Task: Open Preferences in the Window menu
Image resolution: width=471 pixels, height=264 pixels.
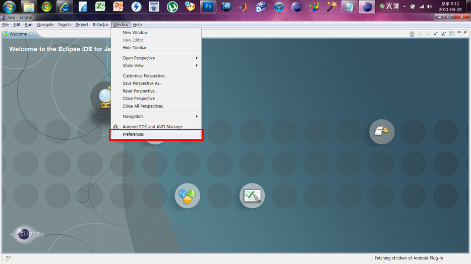Action: [156, 134]
